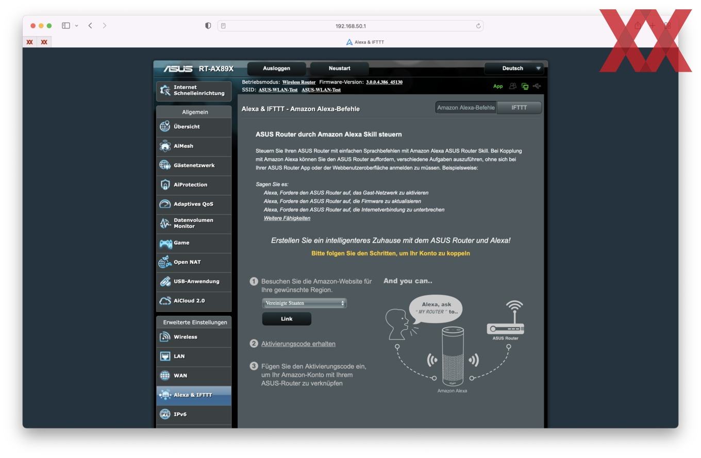Open Datenvolumen Monitor page
This screenshot has height=458, width=701.
194,224
